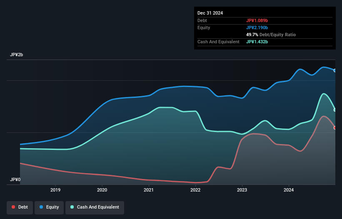Click the 2019 x-axis label
This screenshot has height=219, width=342.
tap(55, 190)
